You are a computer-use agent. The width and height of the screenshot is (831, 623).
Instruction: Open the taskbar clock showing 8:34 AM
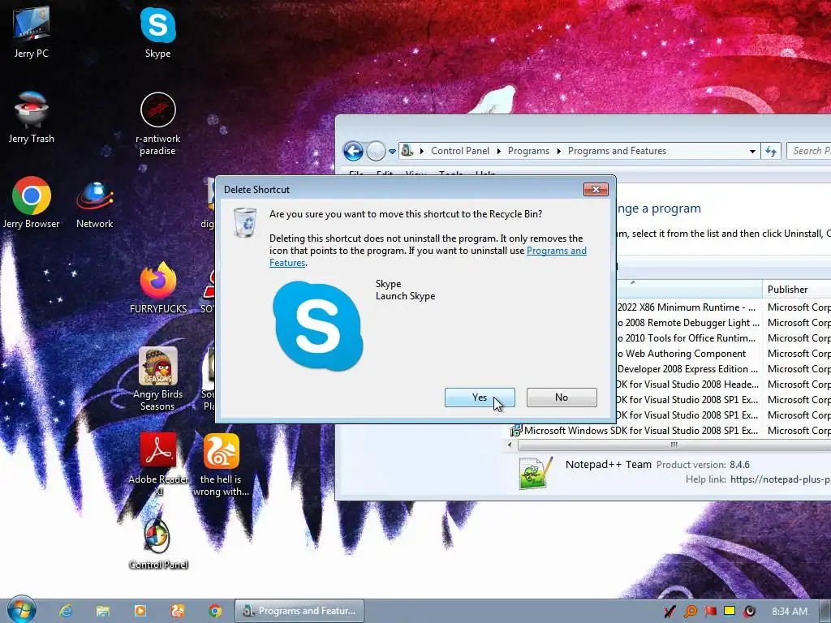point(790,612)
